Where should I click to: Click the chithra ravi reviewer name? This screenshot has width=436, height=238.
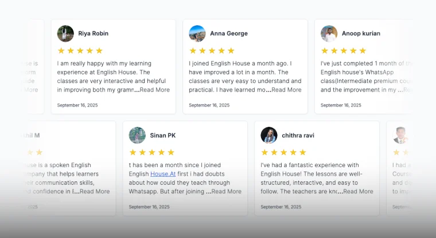(x=298, y=136)
